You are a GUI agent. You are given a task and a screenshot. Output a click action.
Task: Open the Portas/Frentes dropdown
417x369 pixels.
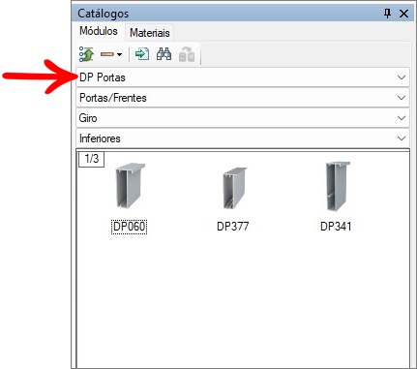click(243, 98)
